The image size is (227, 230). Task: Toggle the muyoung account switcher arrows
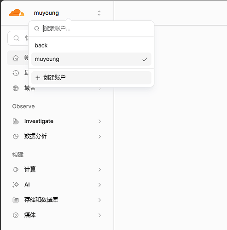tap(99, 13)
